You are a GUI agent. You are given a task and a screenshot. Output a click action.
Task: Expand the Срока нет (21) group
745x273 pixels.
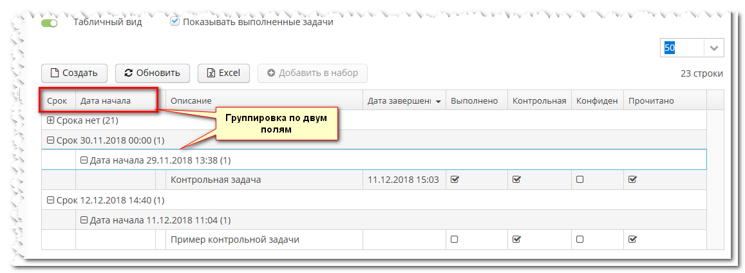tap(51, 120)
